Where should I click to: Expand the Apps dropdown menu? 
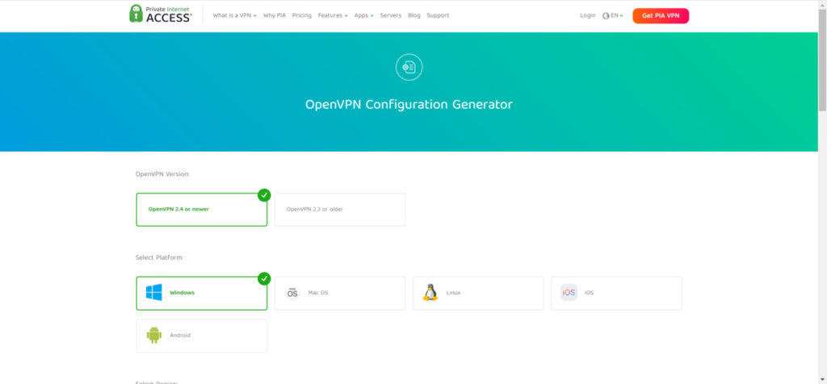[363, 15]
